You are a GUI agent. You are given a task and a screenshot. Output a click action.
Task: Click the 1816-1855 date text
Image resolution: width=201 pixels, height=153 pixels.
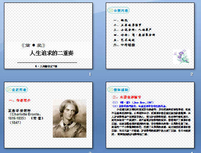click(x=16, y=118)
